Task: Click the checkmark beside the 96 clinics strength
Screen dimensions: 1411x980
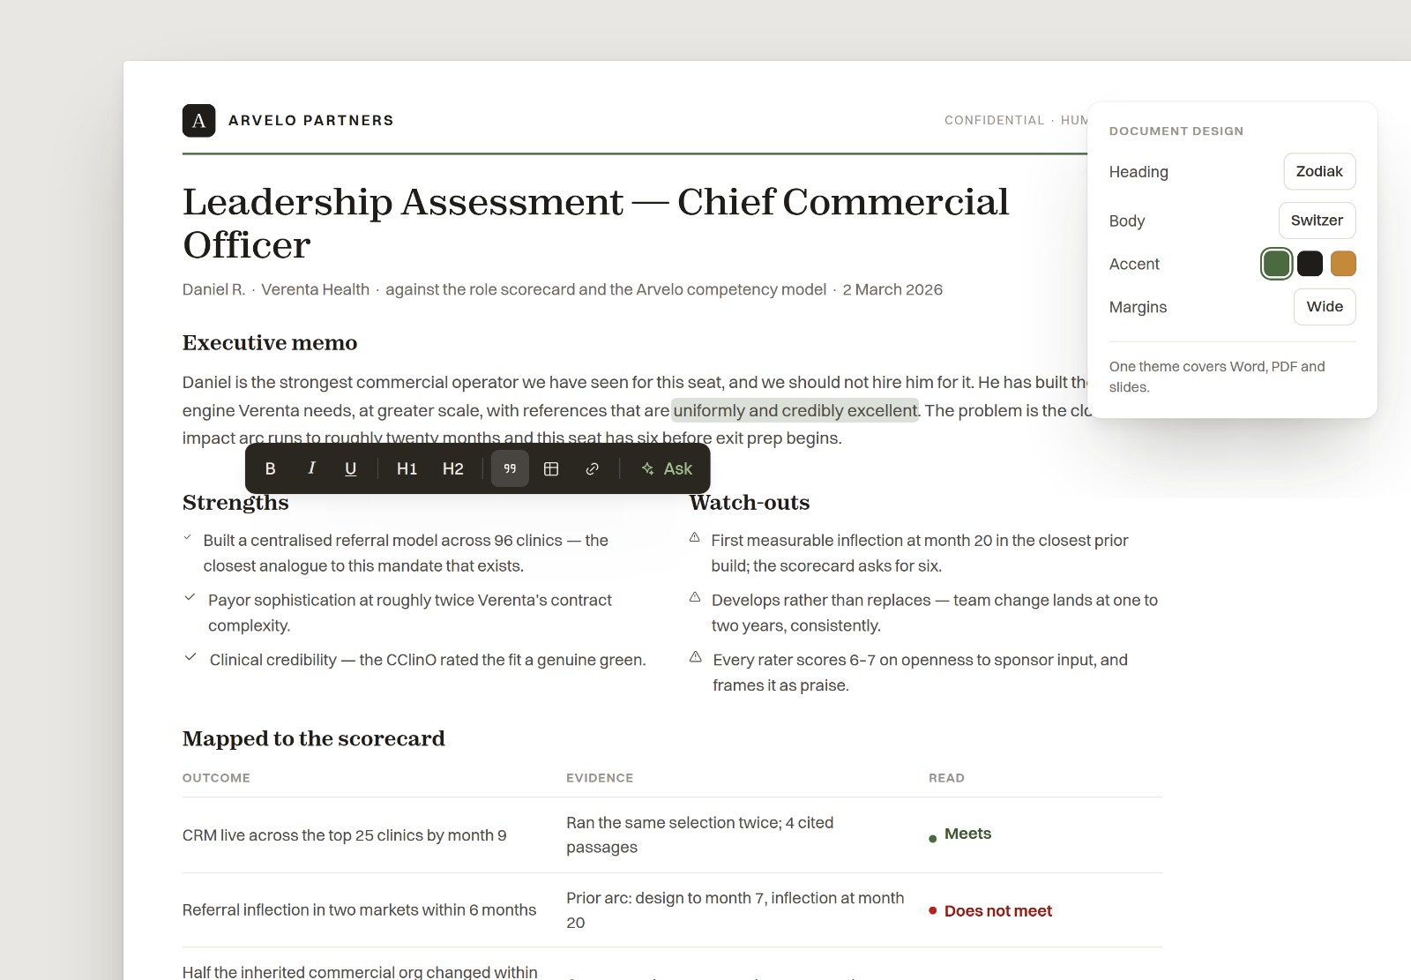Action: point(187,536)
